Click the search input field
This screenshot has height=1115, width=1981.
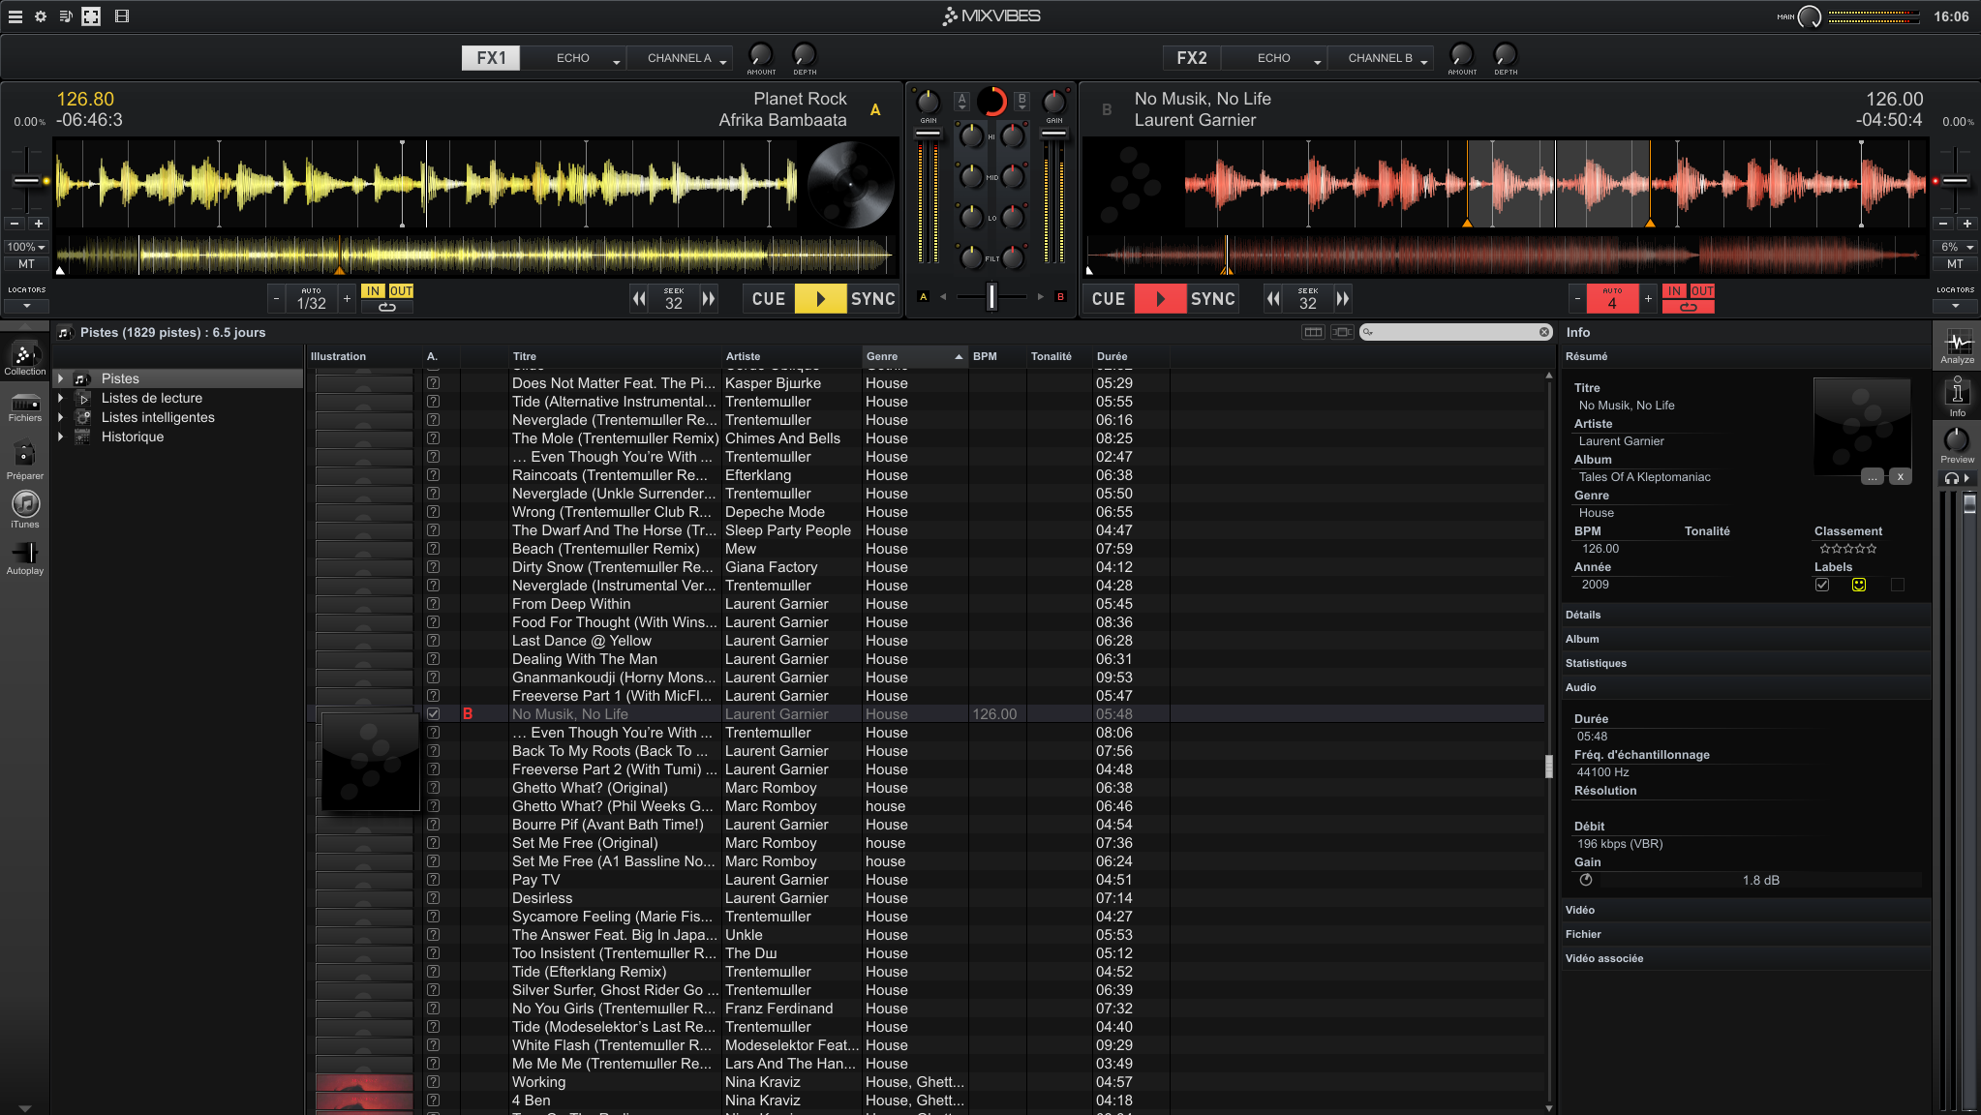(1455, 332)
